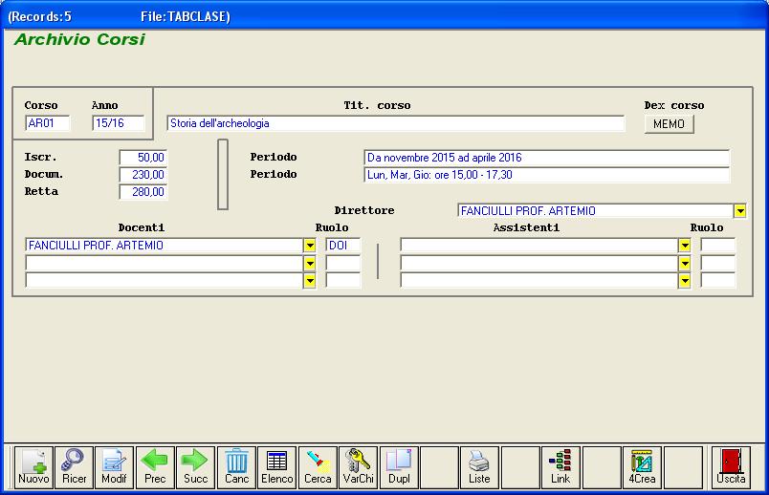This screenshot has height=495, width=769.
Task: Duplicate record with Dupl icon
Action: 399,467
